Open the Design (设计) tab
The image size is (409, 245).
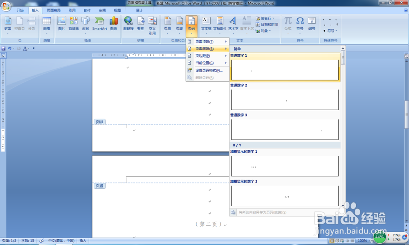(x=139, y=11)
